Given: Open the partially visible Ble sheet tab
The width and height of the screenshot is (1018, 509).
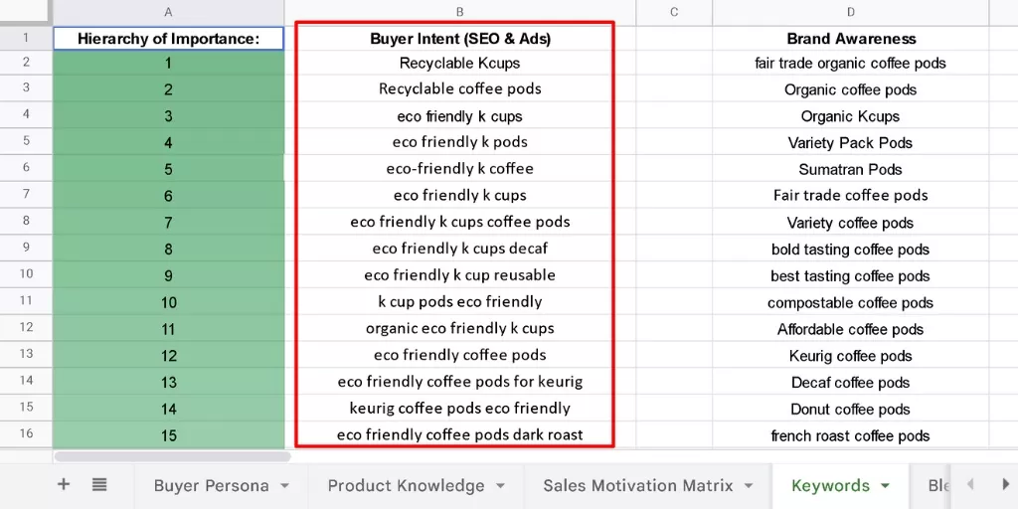Looking at the screenshot, I should tap(938, 485).
